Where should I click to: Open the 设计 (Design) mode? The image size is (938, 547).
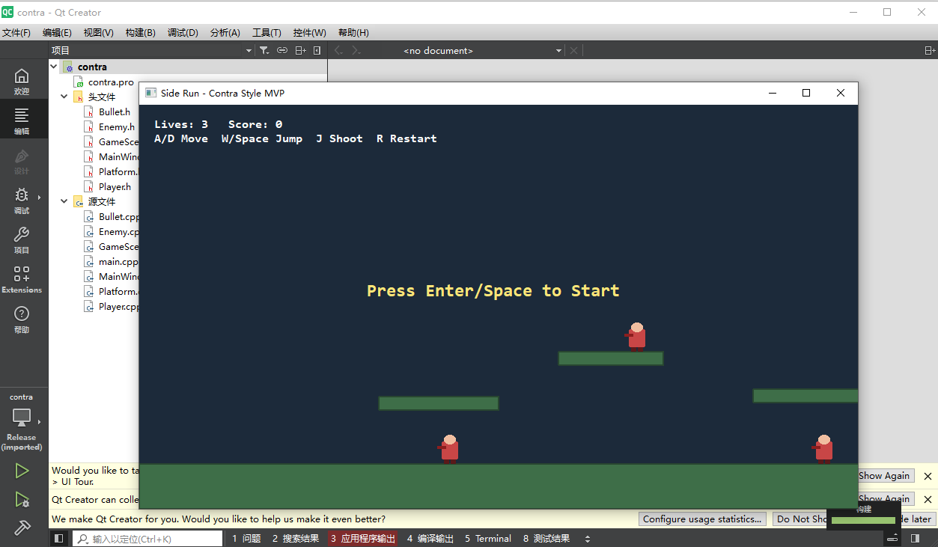tap(22, 161)
